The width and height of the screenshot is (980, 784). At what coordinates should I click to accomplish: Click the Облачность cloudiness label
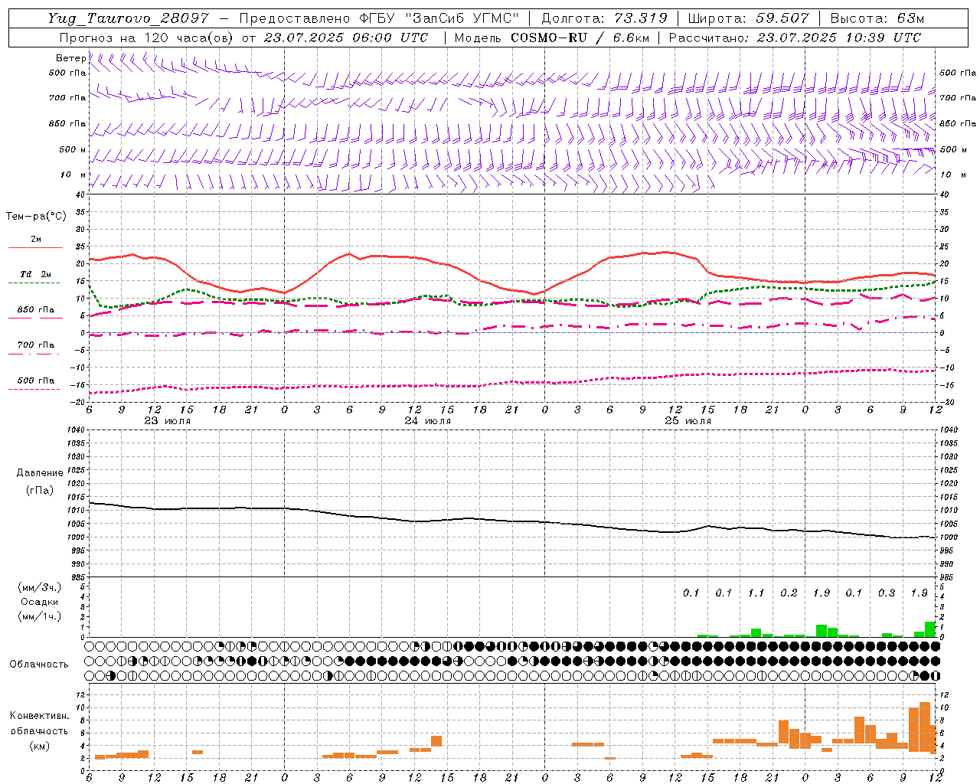pos(39,664)
